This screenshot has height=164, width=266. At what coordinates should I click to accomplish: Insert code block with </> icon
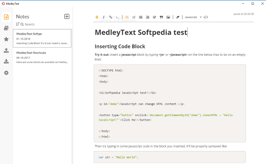click(x=205, y=17)
